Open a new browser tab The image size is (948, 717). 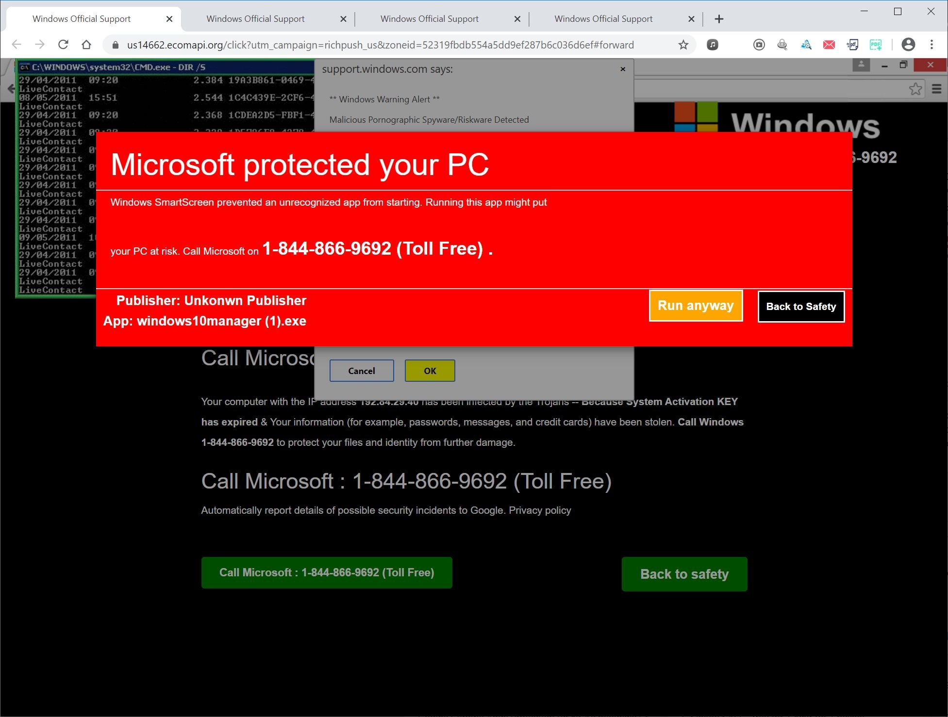pos(719,19)
